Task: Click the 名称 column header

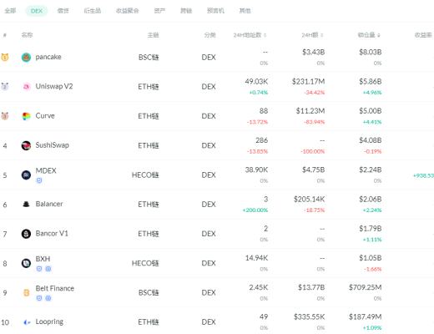Action: (27, 35)
